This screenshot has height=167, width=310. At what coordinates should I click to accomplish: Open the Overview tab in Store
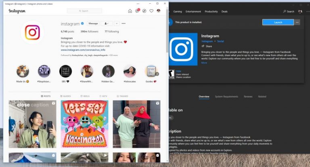204,97
